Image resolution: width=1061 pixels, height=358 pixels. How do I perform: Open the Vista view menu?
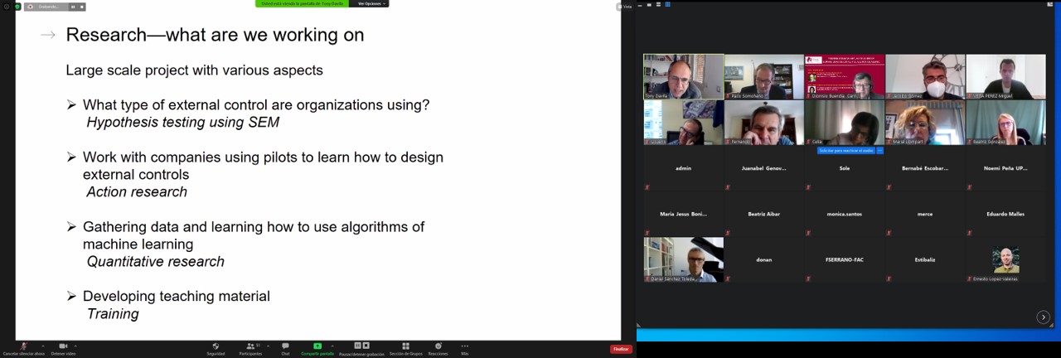625,6
